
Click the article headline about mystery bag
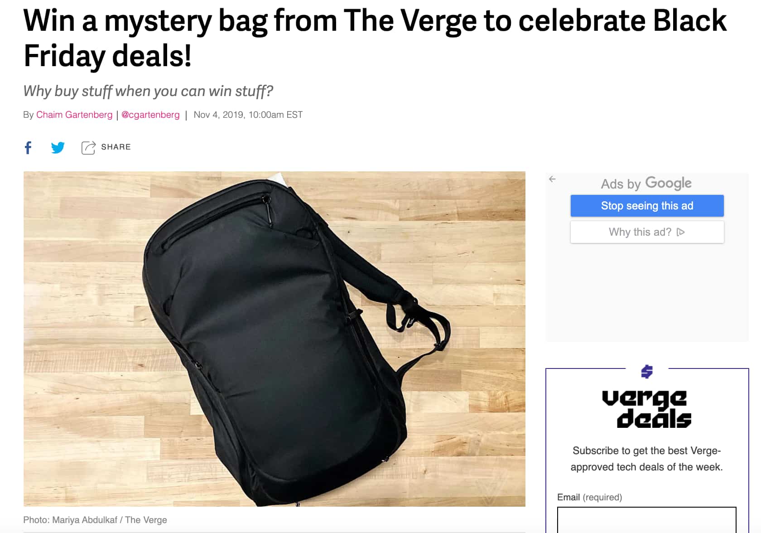coord(375,39)
